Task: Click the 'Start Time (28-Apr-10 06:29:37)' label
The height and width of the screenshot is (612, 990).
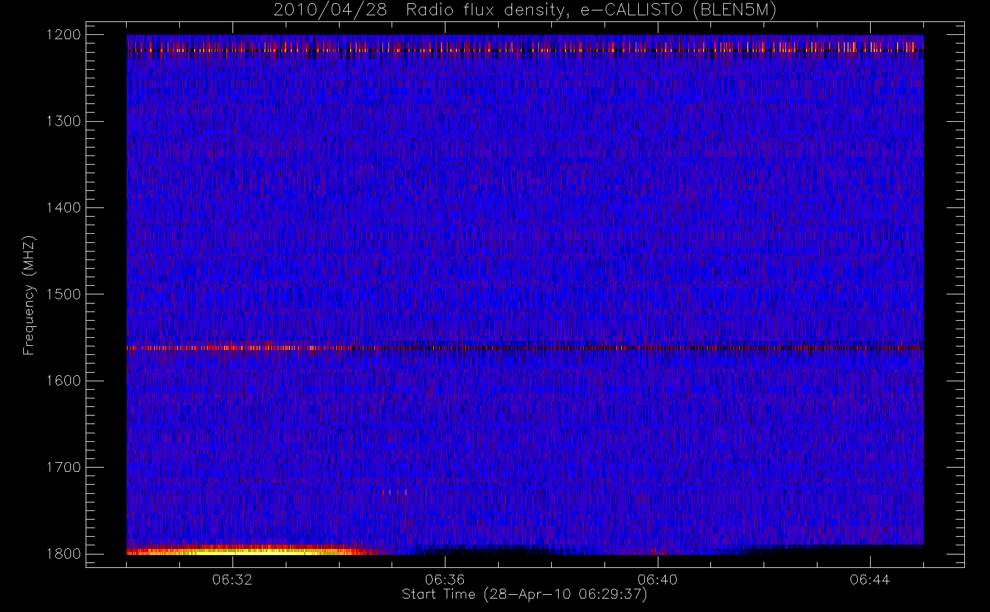Action: point(524,594)
